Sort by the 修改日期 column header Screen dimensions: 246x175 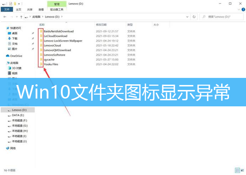coord(101,25)
